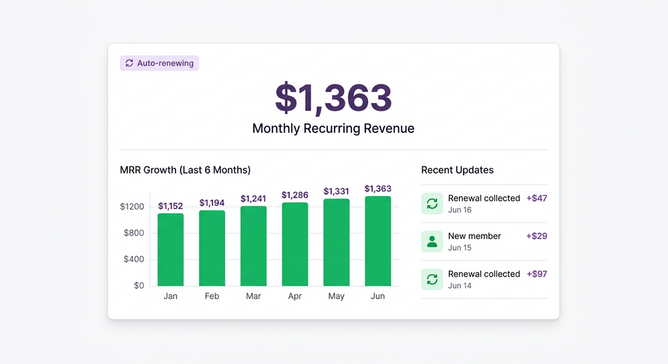
Task: Click the $1,194 value above Feb
Action: [212, 202]
